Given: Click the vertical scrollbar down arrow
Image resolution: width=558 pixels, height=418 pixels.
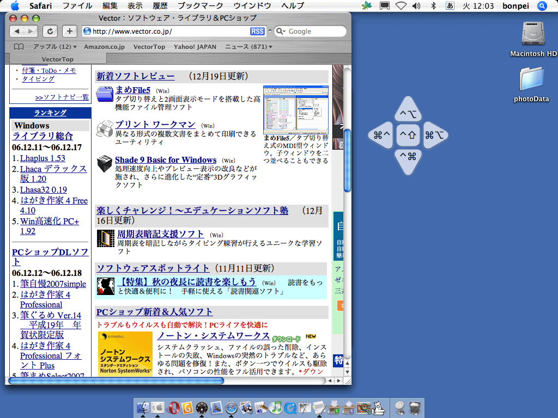Looking at the screenshot, I should 347,372.
